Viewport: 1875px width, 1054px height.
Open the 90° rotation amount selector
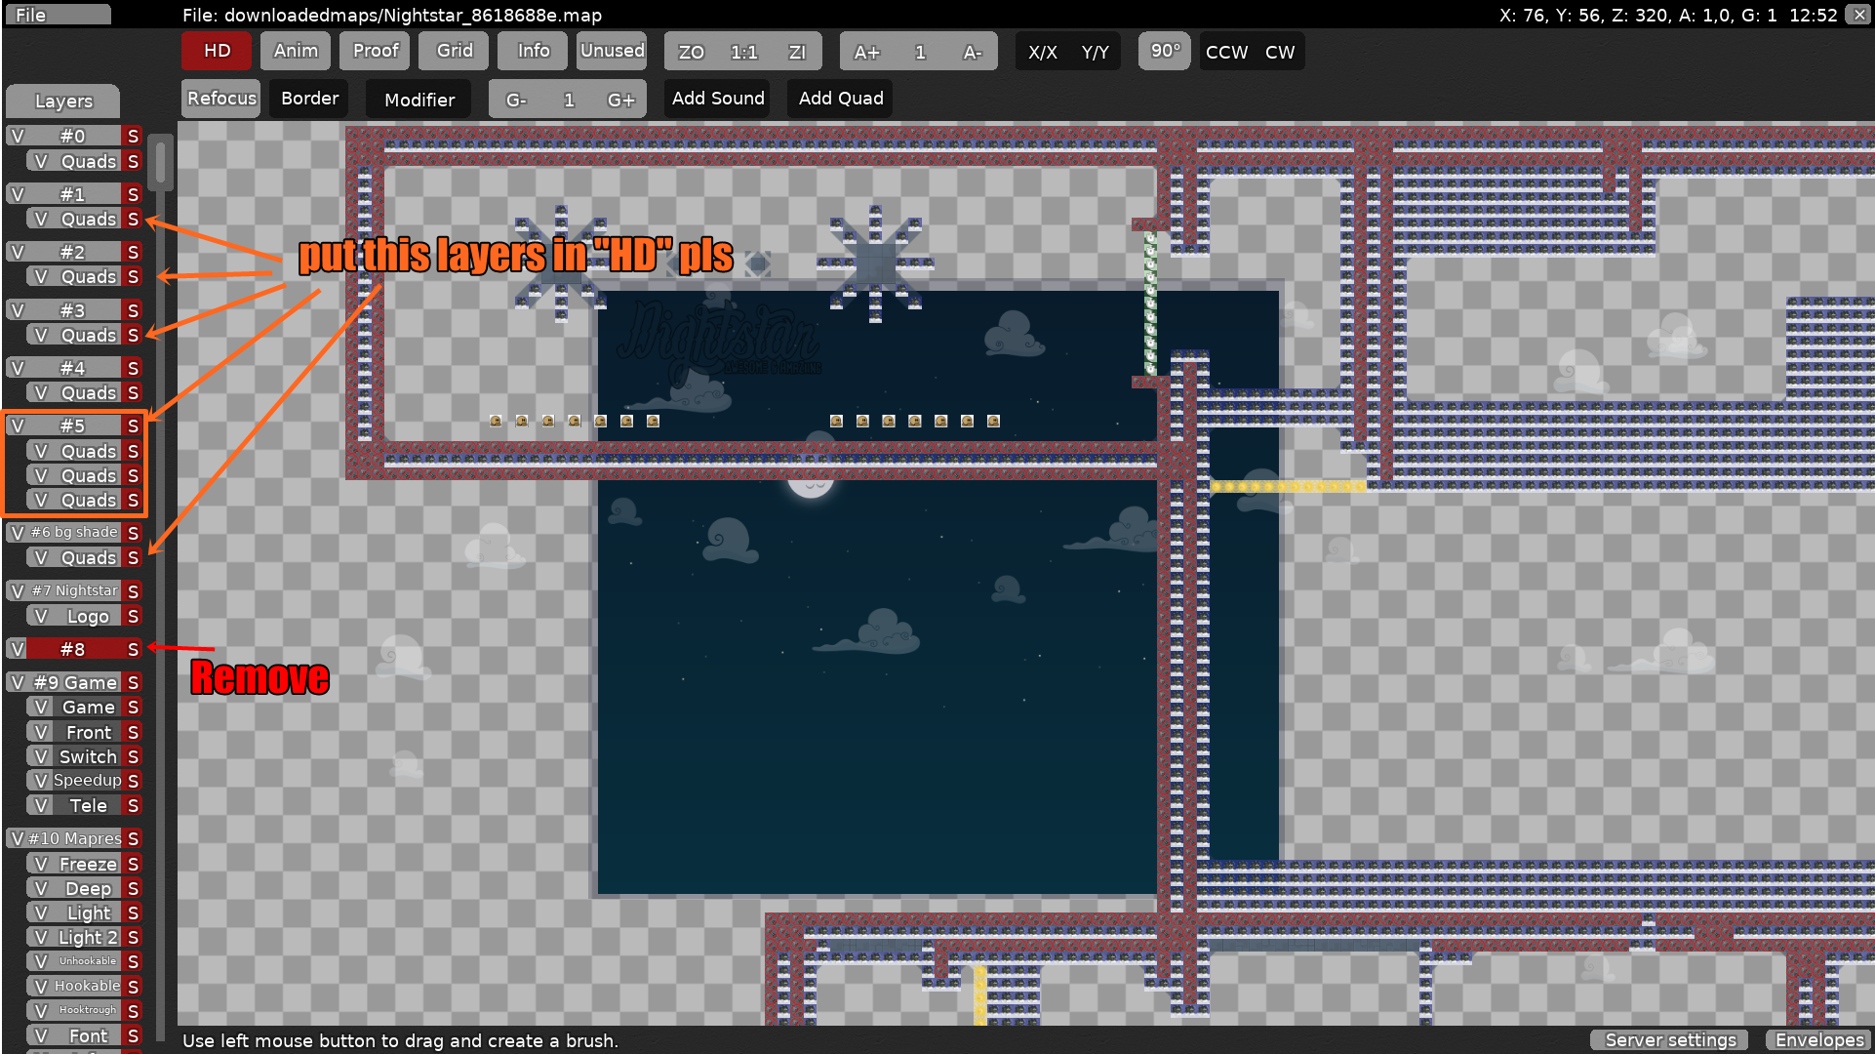1165,51
